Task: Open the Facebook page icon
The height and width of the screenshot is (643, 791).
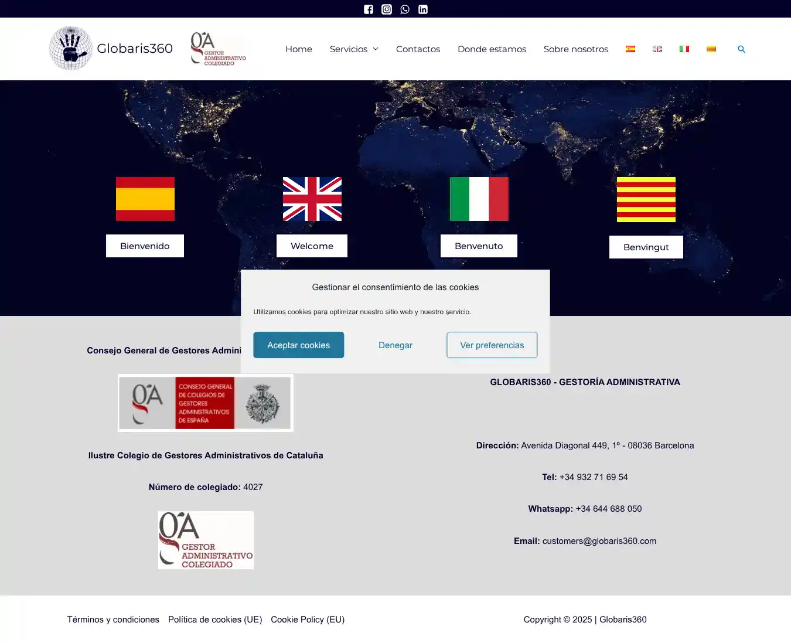Action: pyautogui.click(x=368, y=9)
